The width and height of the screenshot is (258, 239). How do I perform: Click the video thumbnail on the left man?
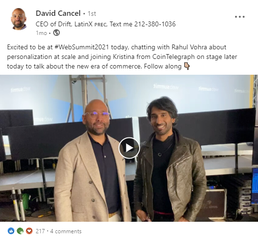(92, 161)
